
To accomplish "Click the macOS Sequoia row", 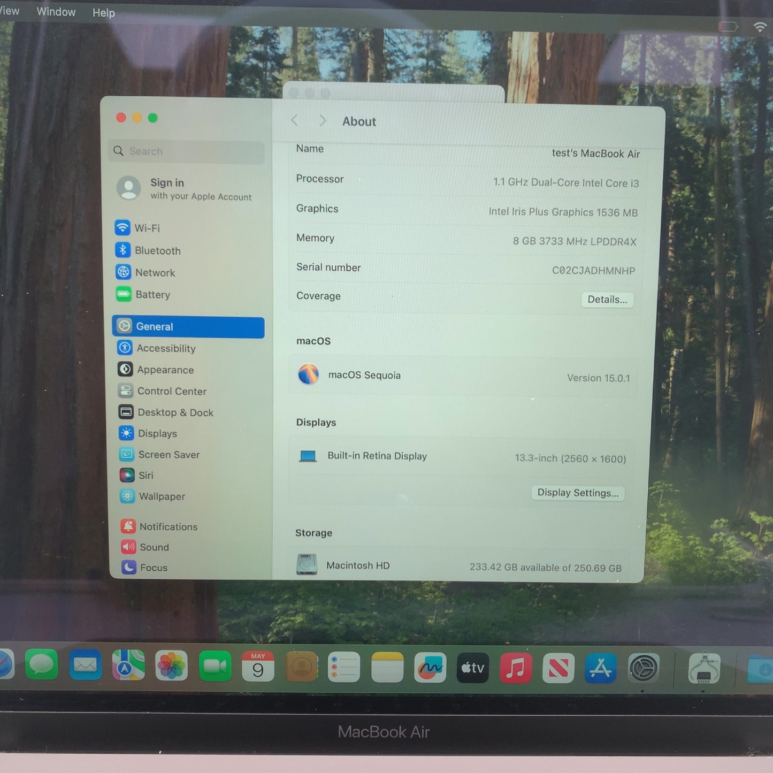I will (x=463, y=376).
